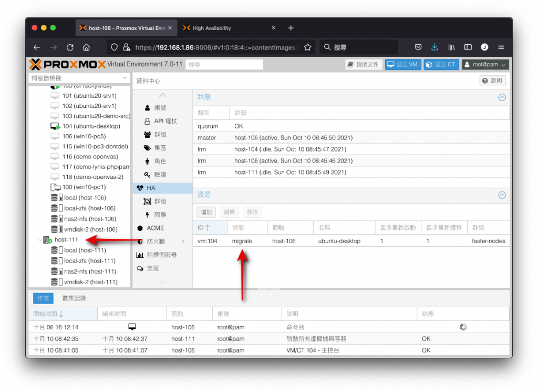The image size is (538, 392).
Task: Open a new browser tab
Action: [291, 28]
